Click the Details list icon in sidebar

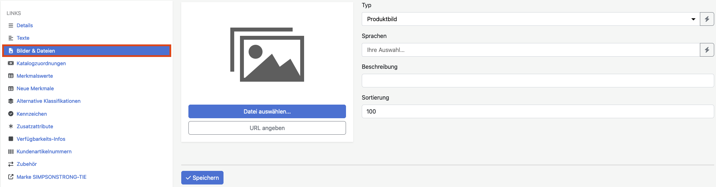[11, 25]
